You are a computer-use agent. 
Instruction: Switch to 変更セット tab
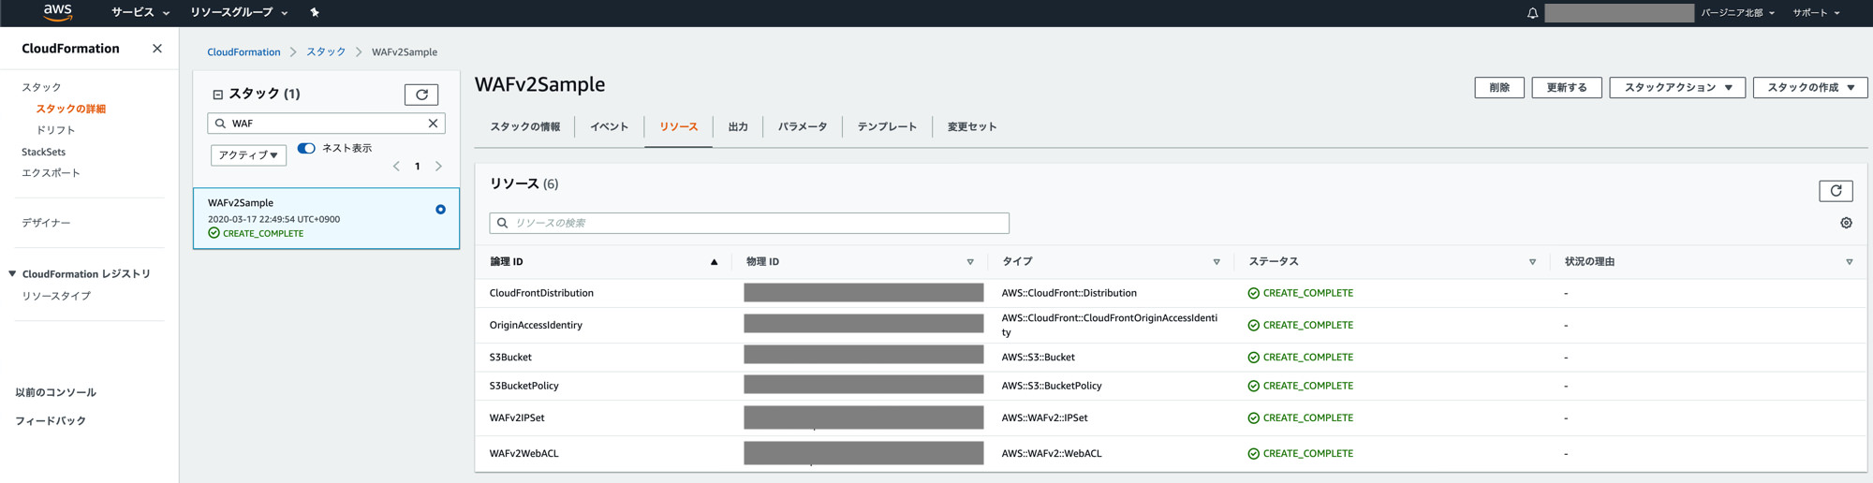972,127
